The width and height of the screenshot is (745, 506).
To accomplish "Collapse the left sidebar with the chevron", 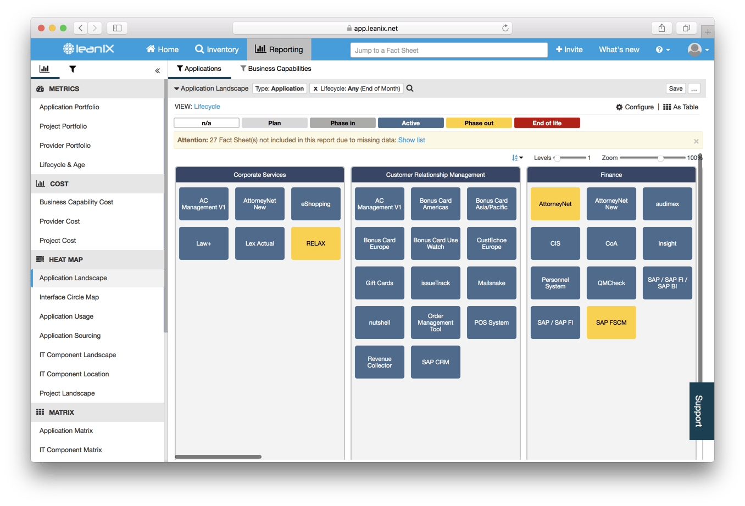I will [157, 70].
